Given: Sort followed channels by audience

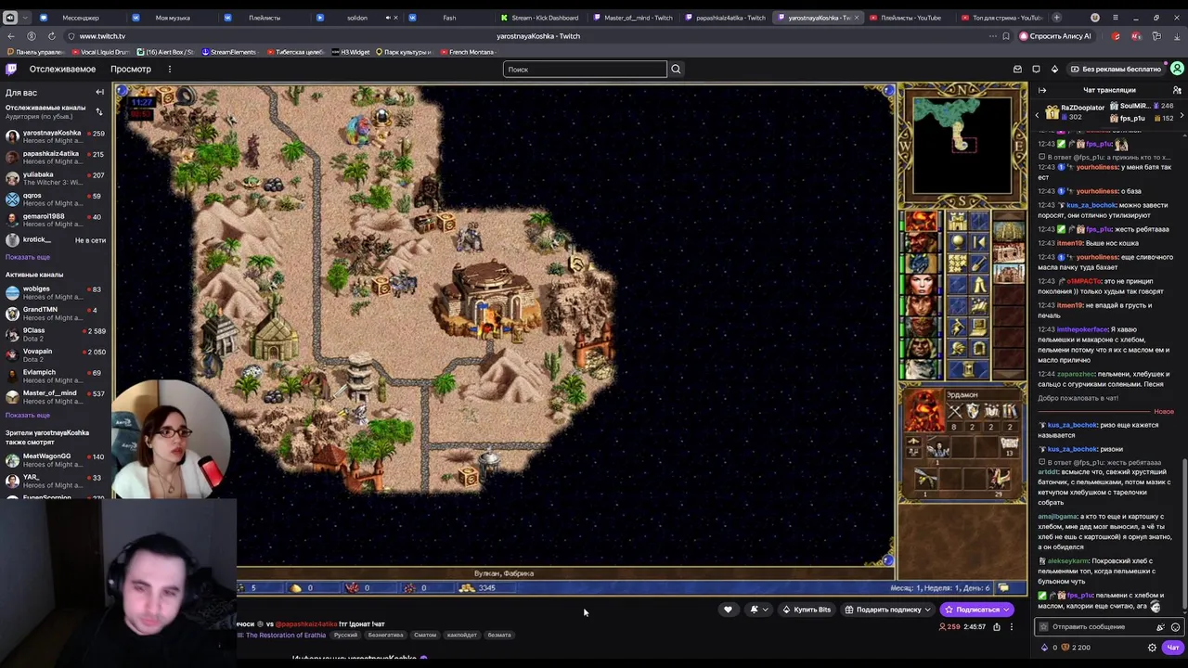Looking at the screenshot, I should tap(99, 111).
